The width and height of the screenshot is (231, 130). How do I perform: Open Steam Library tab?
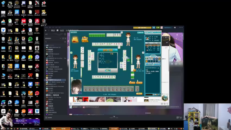click(57, 31)
